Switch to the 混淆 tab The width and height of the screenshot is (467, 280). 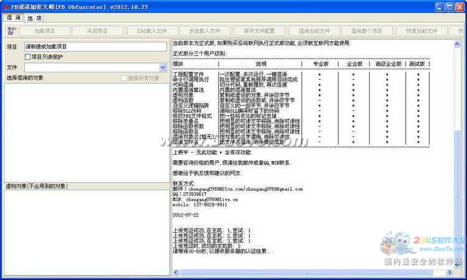tap(14, 17)
